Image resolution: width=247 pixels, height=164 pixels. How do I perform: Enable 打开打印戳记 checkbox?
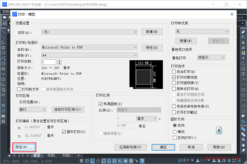(x=174, y=112)
